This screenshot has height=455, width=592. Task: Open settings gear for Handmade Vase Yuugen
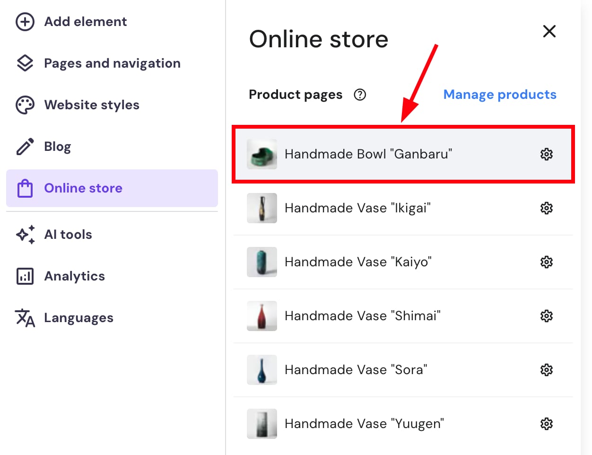click(546, 423)
